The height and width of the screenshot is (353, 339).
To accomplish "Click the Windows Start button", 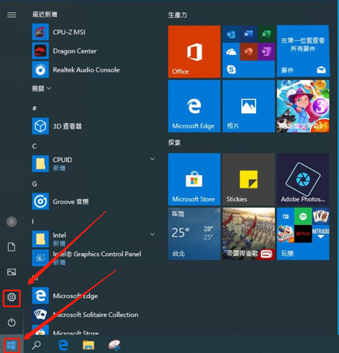I will 11,345.
